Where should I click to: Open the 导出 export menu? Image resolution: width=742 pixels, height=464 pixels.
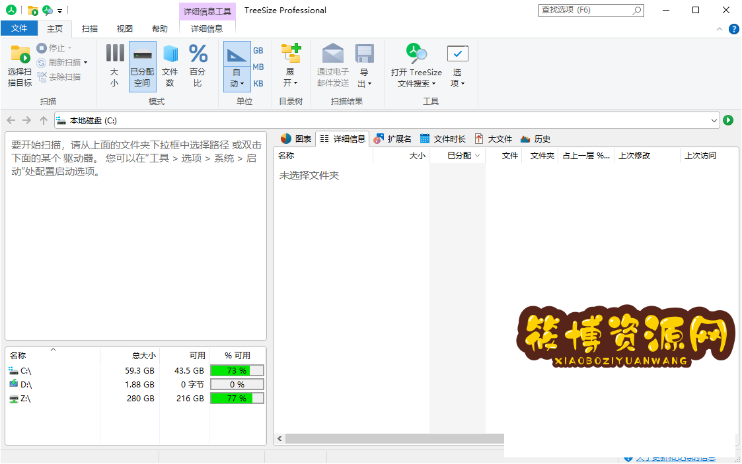(x=364, y=66)
